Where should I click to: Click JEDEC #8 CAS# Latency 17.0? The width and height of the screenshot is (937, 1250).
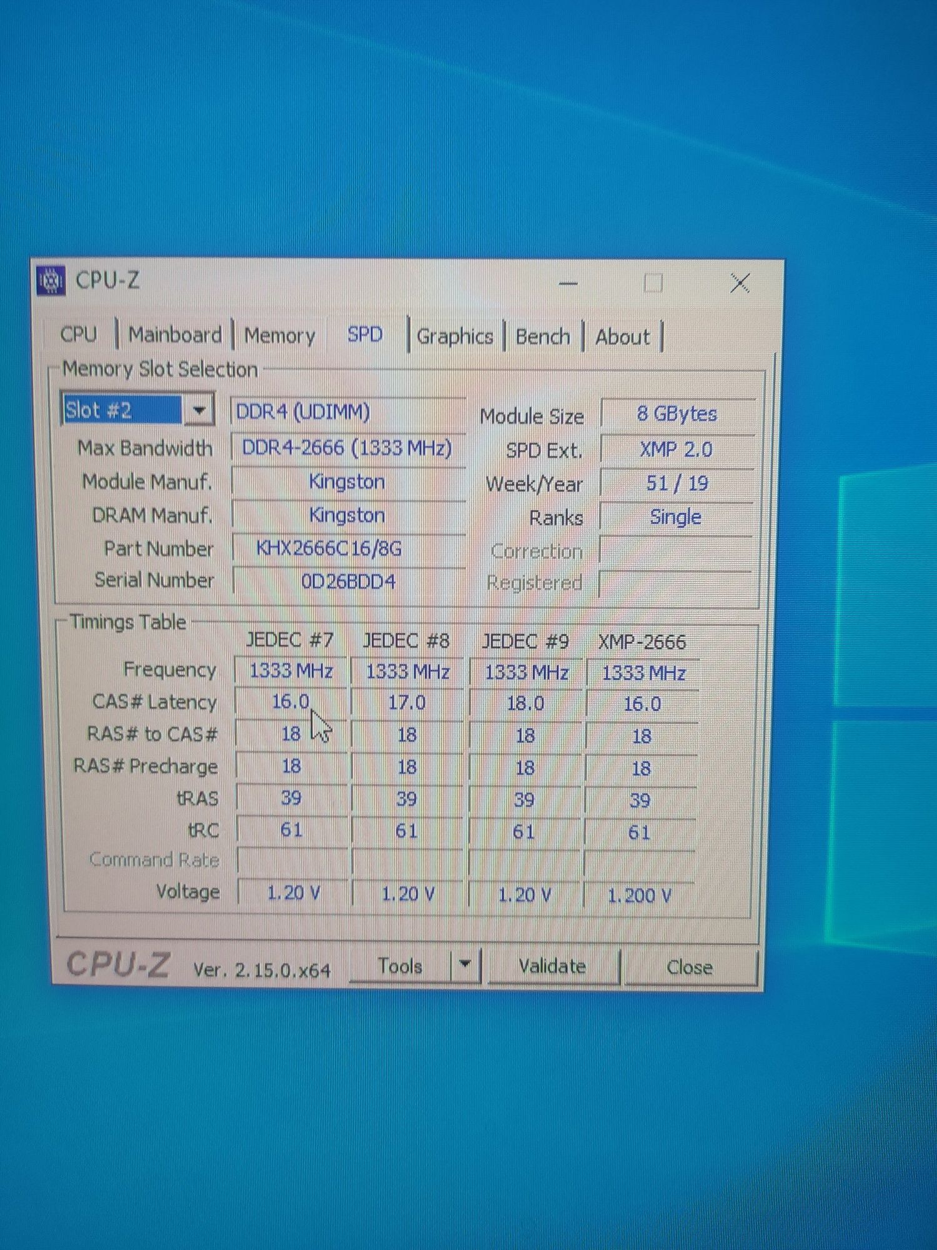pyautogui.click(x=407, y=702)
